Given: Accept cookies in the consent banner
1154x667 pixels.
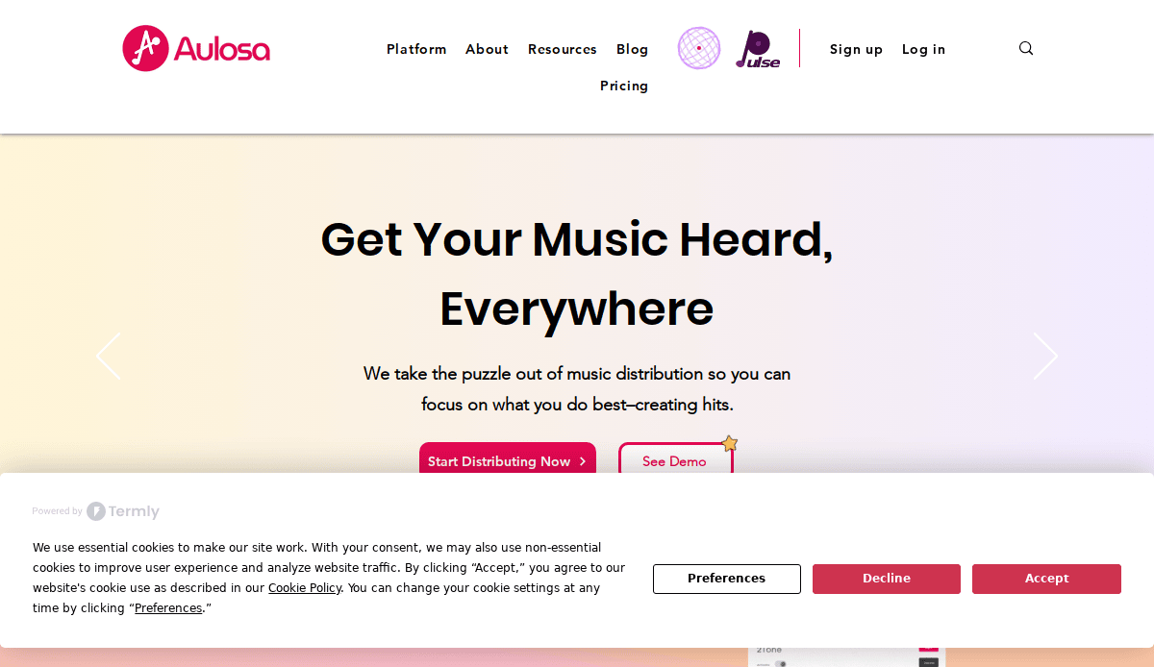Looking at the screenshot, I should coord(1046,579).
